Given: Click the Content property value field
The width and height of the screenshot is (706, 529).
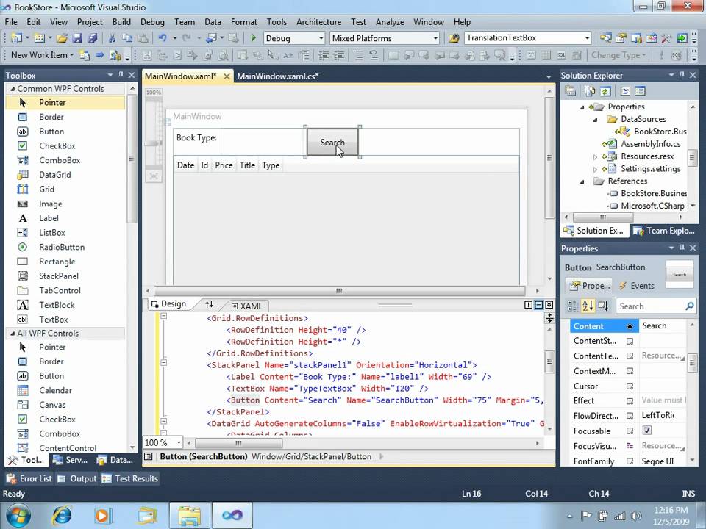Looking at the screenshot, I should pyautogui.click(x=663, y=325).
